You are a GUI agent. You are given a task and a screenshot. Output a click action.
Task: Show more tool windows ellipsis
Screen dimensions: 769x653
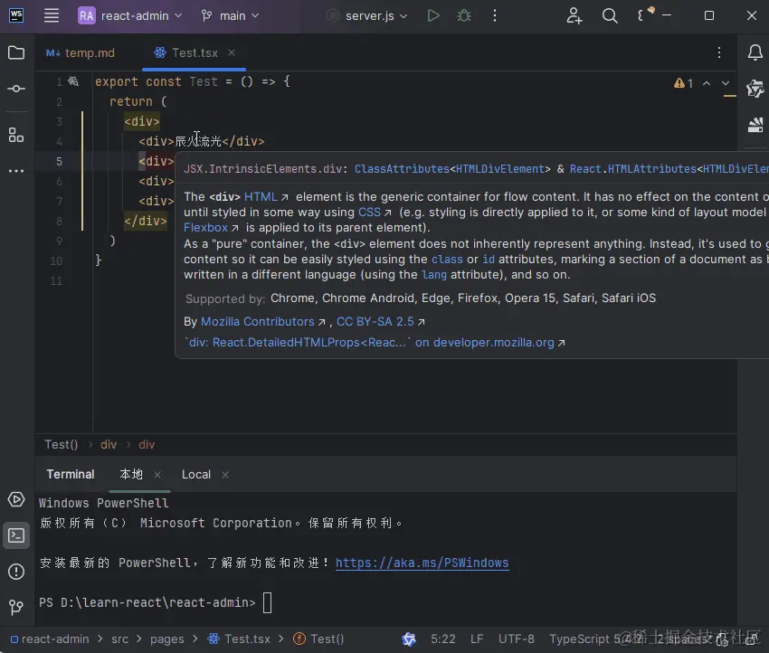click(16, 171)
